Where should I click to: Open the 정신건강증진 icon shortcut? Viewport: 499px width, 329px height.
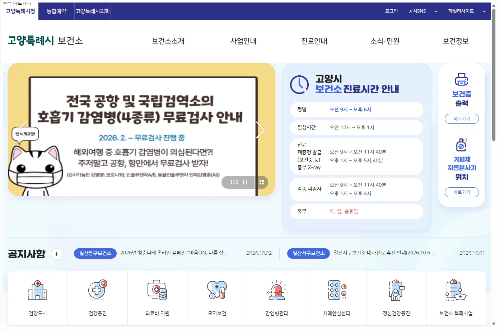[x=396, y=298]
